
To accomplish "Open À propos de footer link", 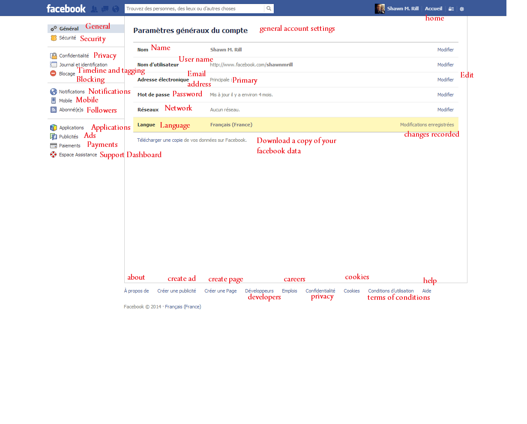I will (136, 291).
